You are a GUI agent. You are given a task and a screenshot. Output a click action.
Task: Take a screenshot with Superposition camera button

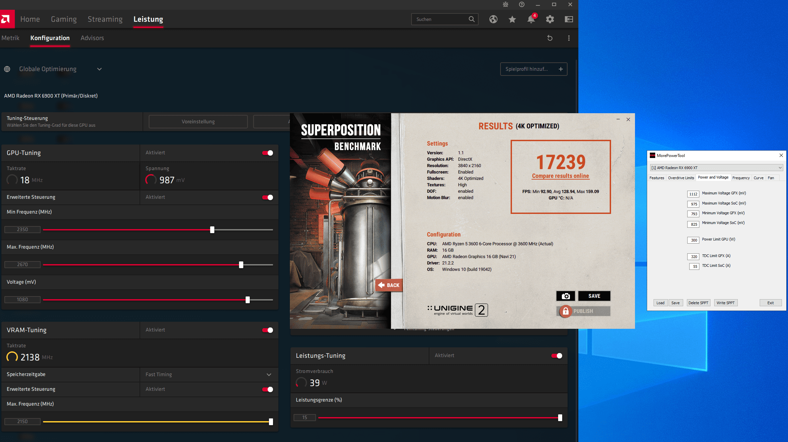click(x=566, y=296)
